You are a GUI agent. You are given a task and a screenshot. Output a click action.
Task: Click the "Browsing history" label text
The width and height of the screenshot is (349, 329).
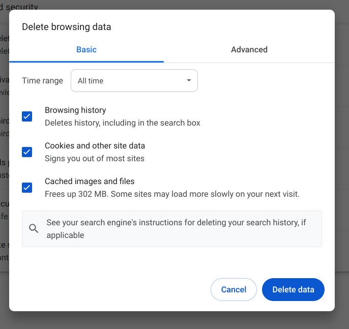click(x=75, y=110)
